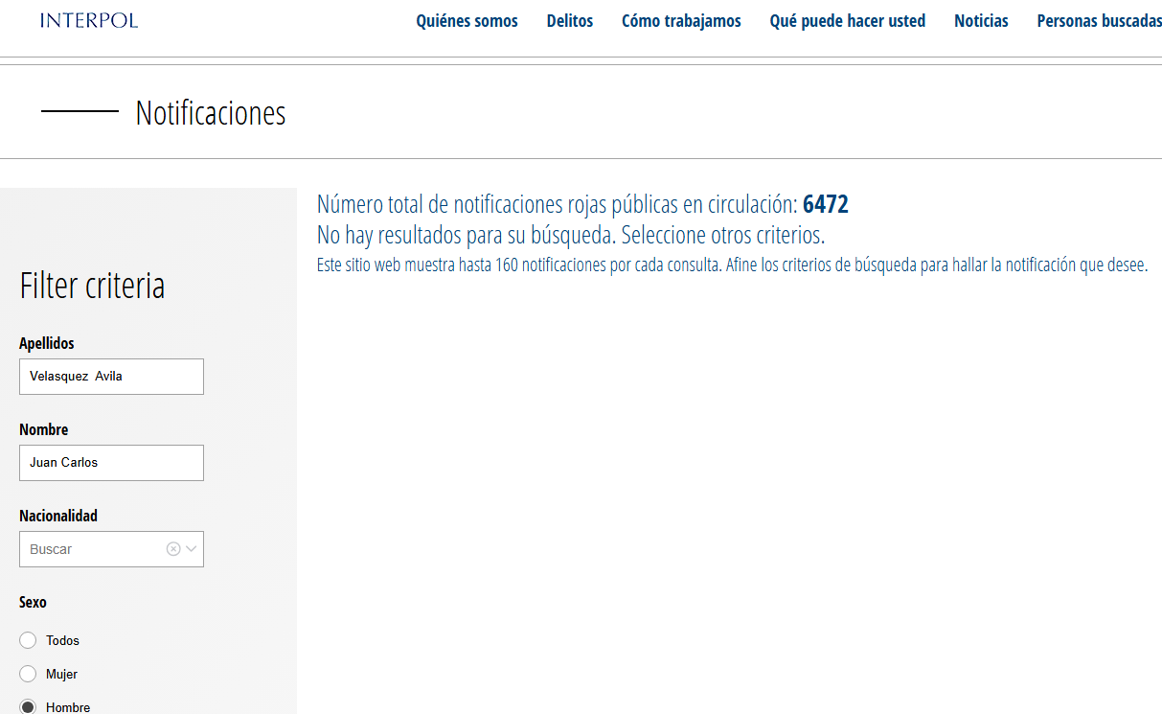Click the Nombre field containing Juan Carlos

click(x=111, y=463)
